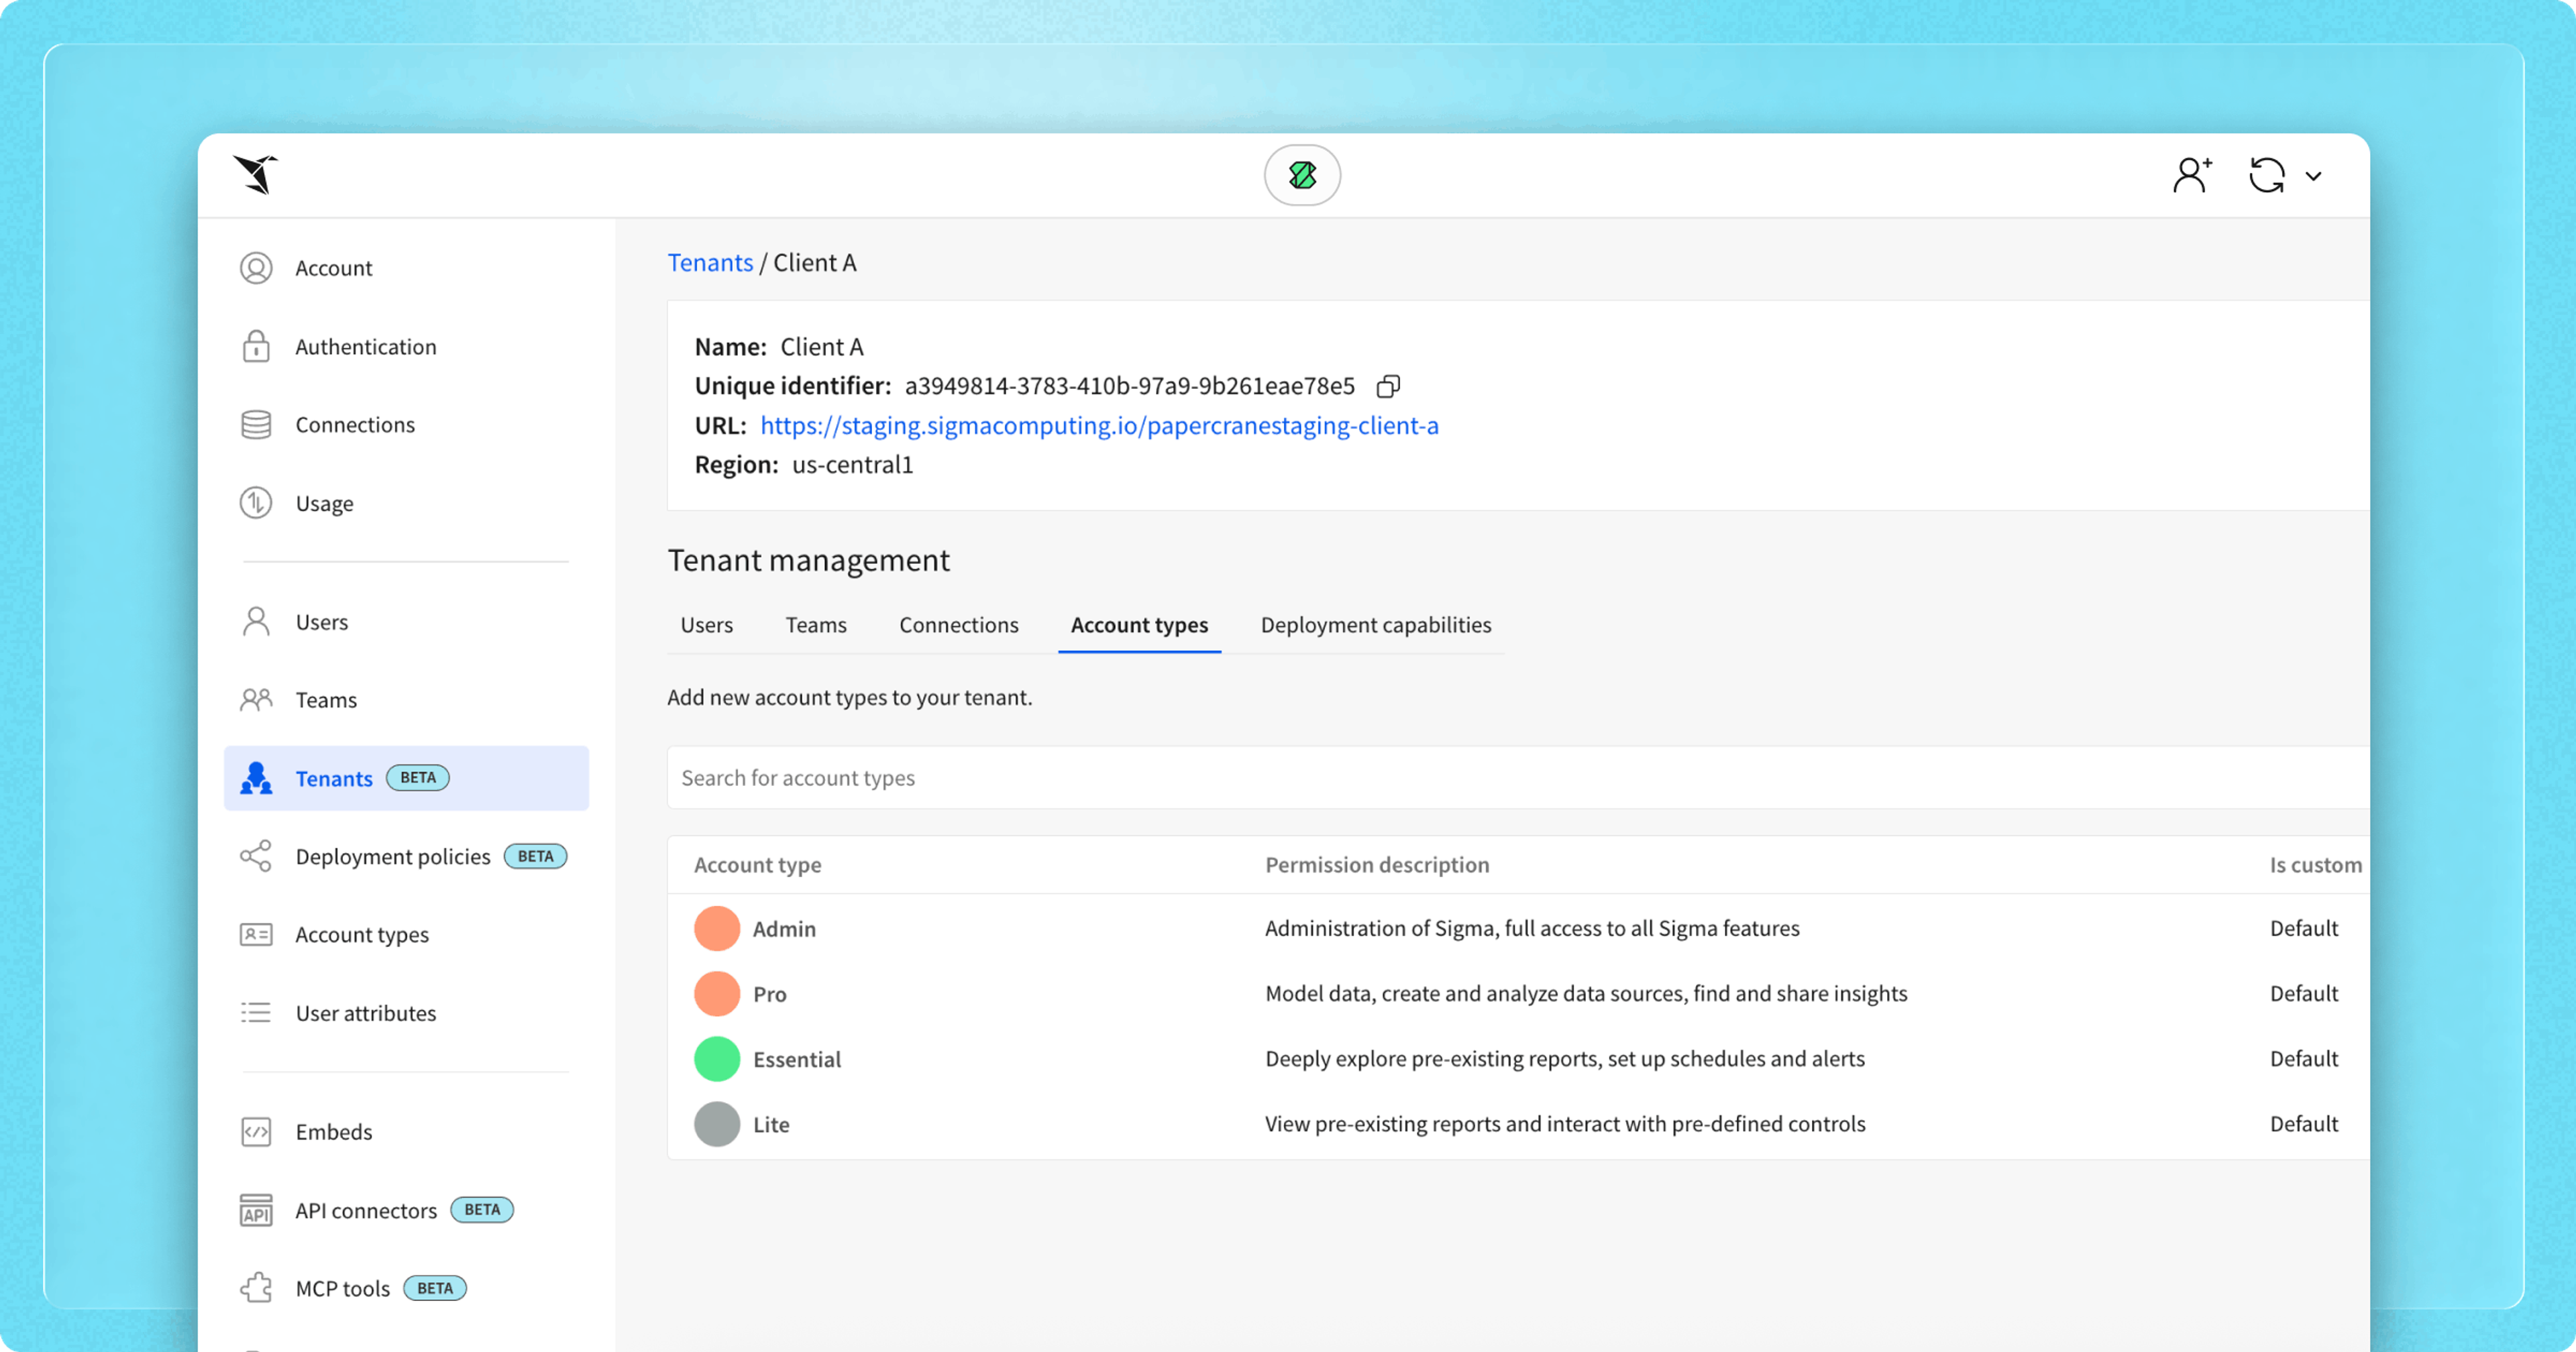This screenshot has width=2576, height=1352.
Task: Click the Admin permission description text
Action: [1532, 928]
